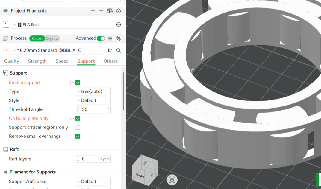Click the PLA Basic color swatch
The height and width of the screenshot is (189, 321).
pos(20,25)
